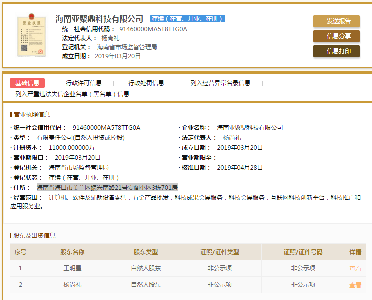
Task: Click the 股东类型 column header
Action: tap(146, 252)
